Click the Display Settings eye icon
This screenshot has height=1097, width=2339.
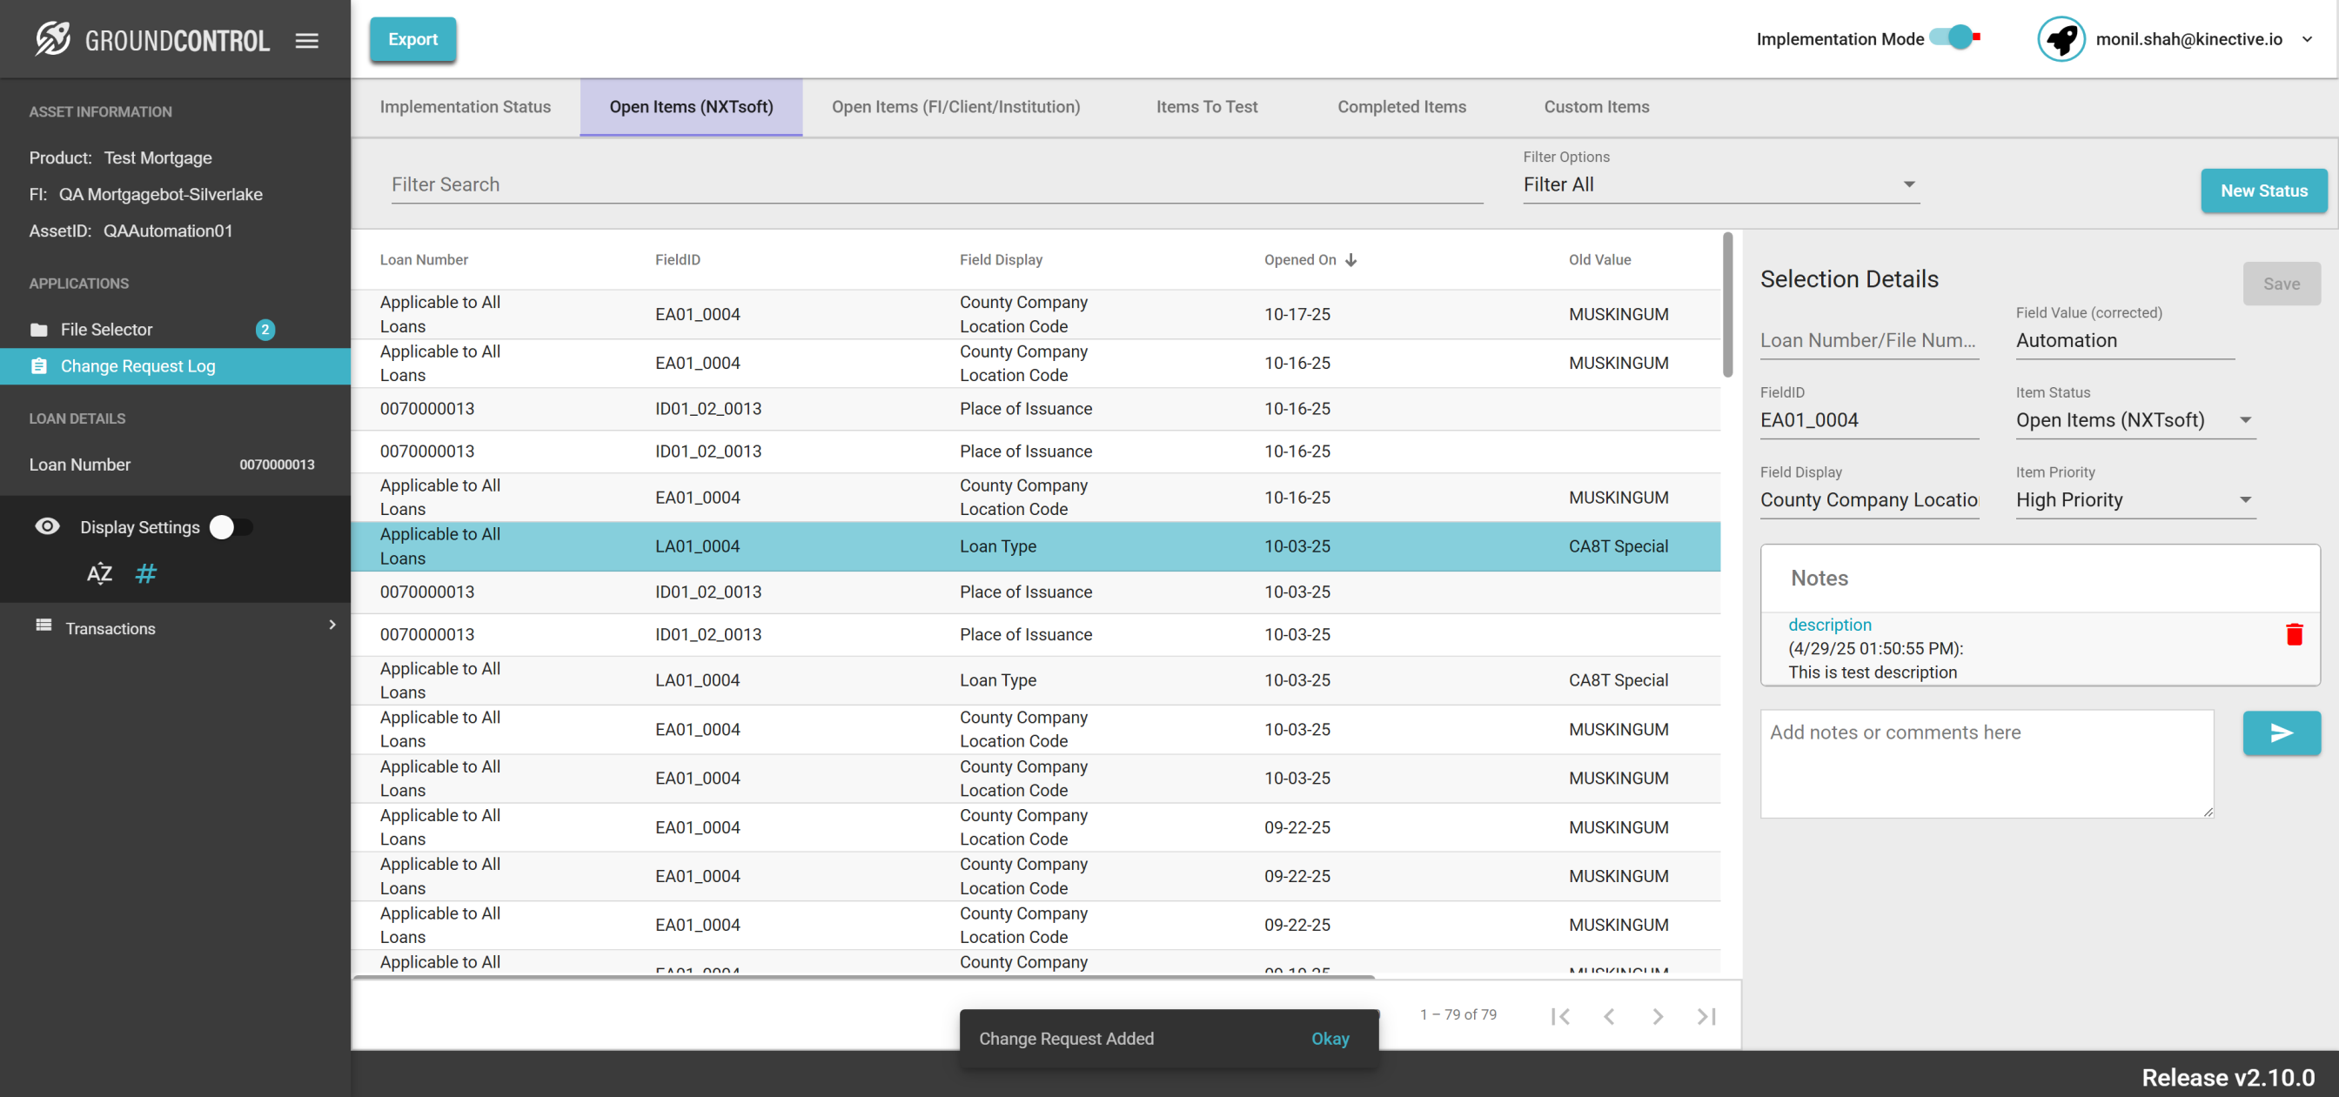[x=47, y=526]
